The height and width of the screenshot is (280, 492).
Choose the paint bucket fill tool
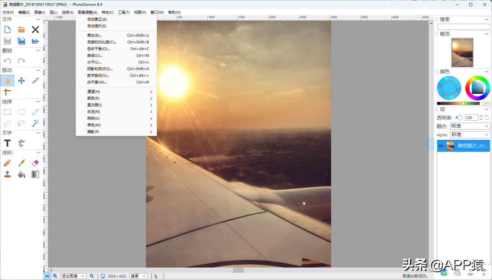pos(21,174)
